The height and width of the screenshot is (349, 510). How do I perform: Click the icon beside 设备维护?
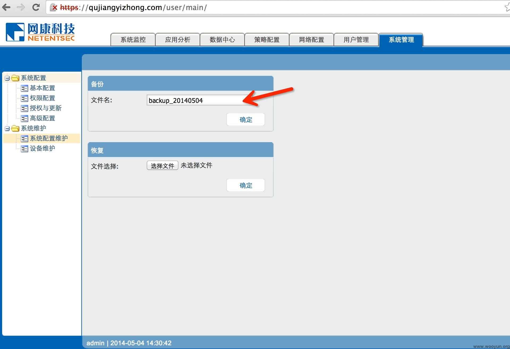pyautogui.click(x=24, y=149)
